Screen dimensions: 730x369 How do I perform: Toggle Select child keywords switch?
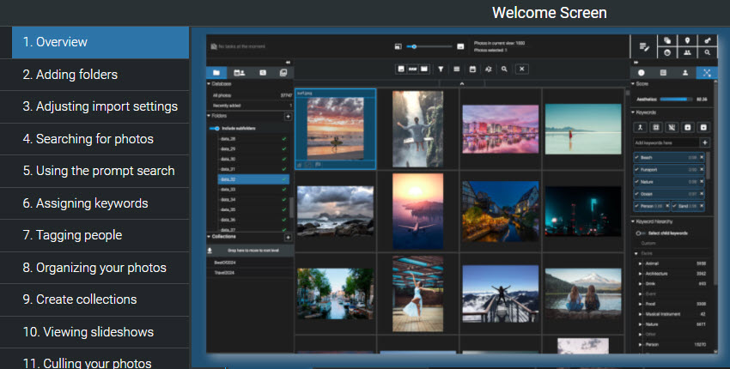pos(640,233)
